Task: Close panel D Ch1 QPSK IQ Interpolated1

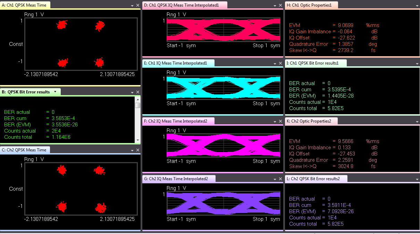Action: [x=280, y=5]
